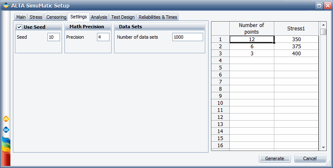This screenshot has height=168, width=333.
Task: Select the Stress1 cell with 375
Action: pos(296,46)
